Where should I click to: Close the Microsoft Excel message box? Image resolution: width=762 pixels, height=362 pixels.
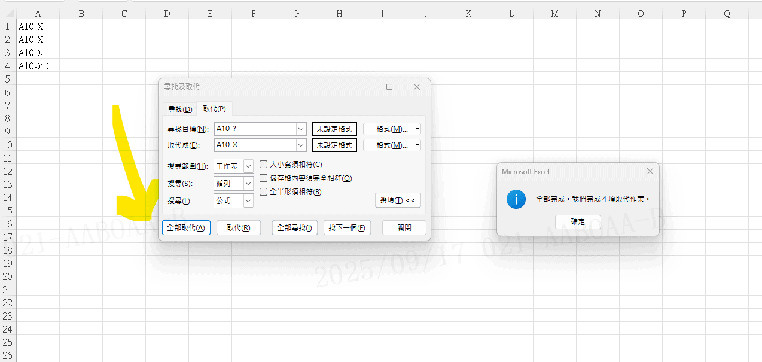pos(650,172)
